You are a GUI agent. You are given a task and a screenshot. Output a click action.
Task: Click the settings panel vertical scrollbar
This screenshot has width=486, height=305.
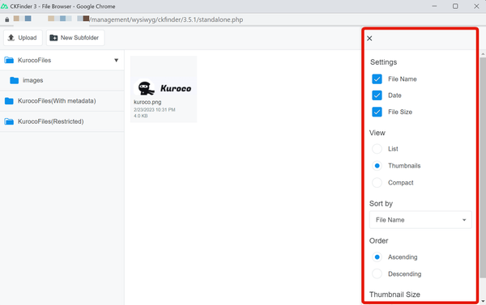coord(483,167)
